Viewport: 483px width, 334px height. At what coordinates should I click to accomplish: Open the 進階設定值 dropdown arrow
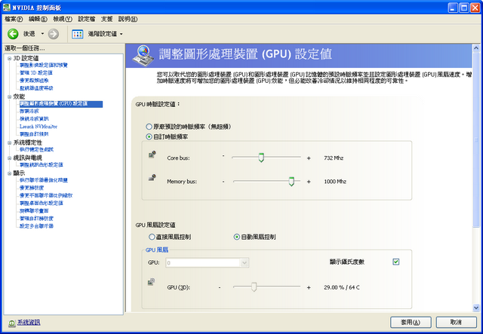pos(121,34)
